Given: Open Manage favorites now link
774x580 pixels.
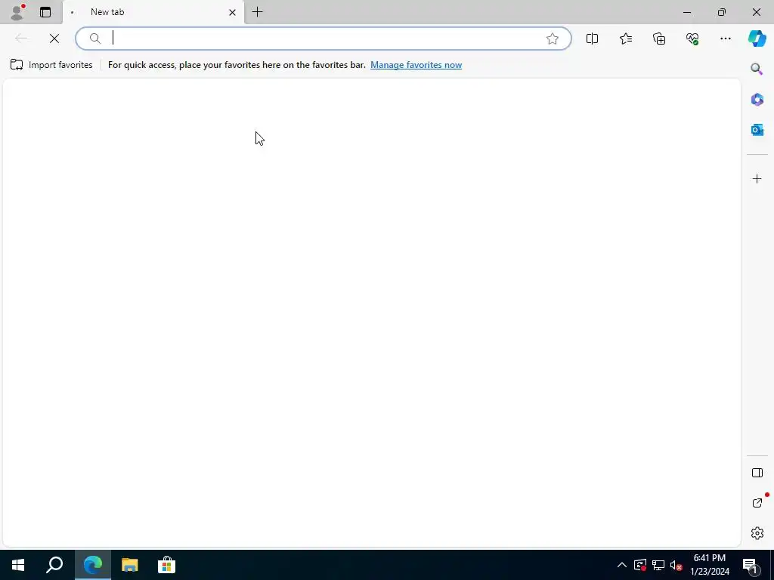Looking at the screenshot, I should (x=416, y=65).
